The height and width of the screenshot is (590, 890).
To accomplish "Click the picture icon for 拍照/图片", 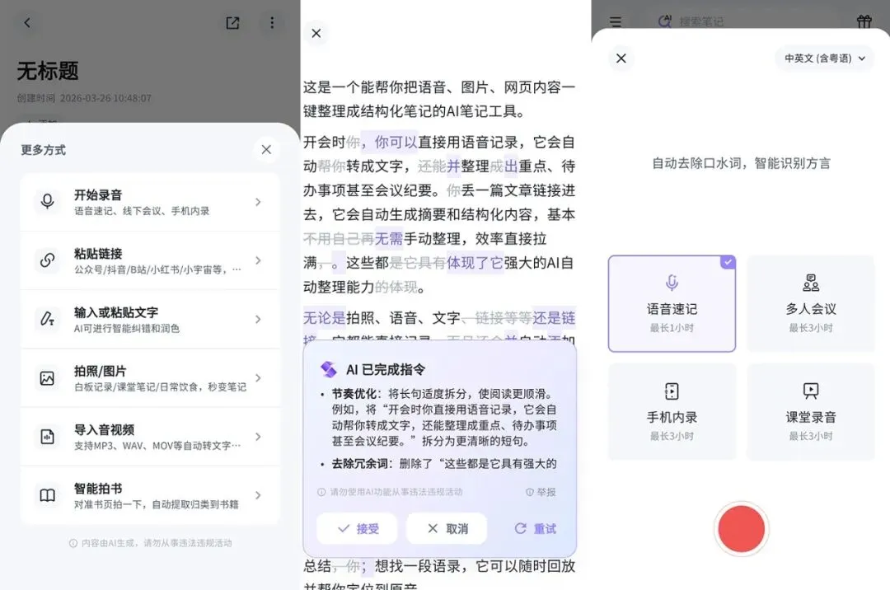I will tap(48, 378).
